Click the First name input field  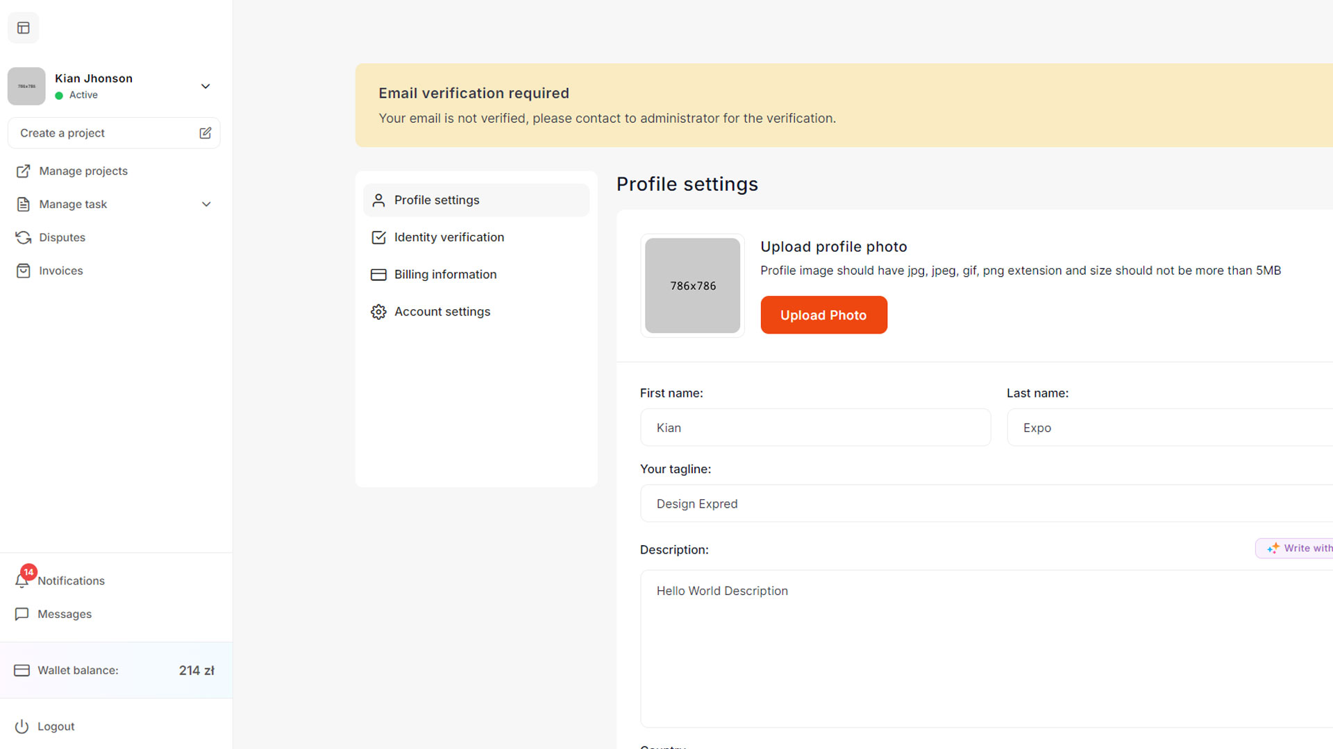tap(815, 428)
